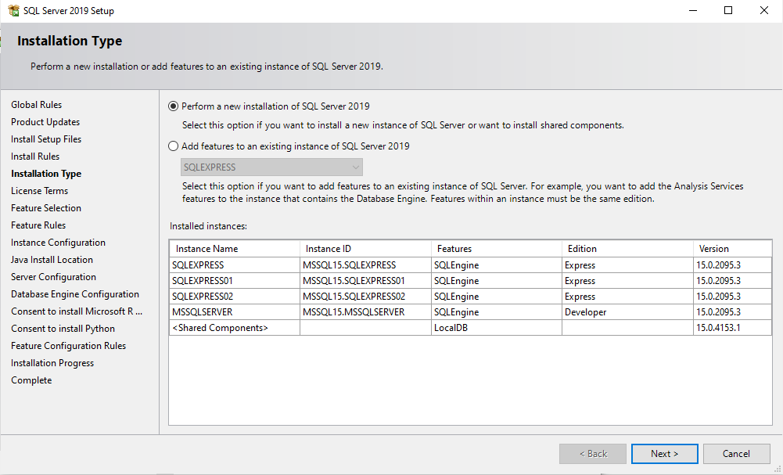Image resolution: width=783 pixels, height=475 pixels.
Task: Click the Cancel button
Action: 736,454
